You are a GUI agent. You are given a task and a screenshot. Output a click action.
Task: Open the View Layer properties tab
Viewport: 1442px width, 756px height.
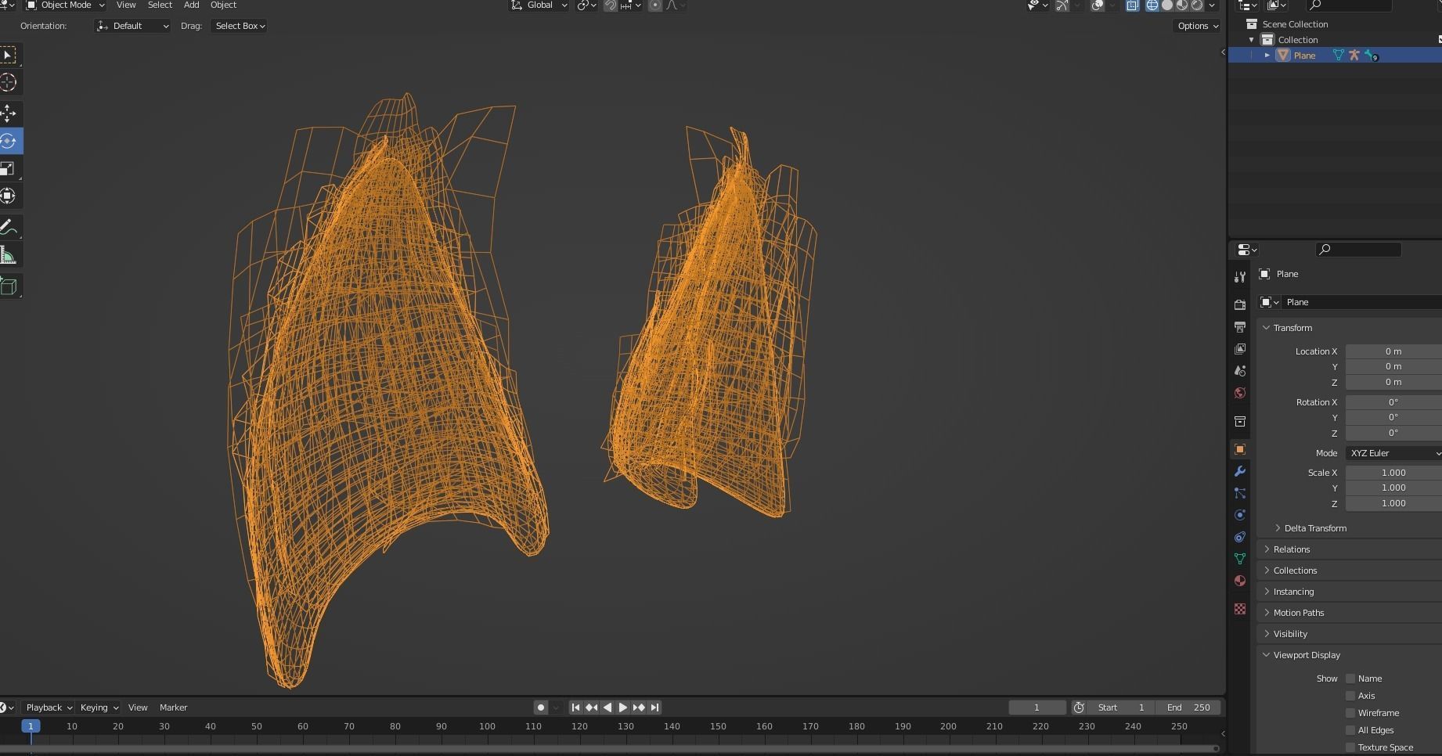point(1239,348)
